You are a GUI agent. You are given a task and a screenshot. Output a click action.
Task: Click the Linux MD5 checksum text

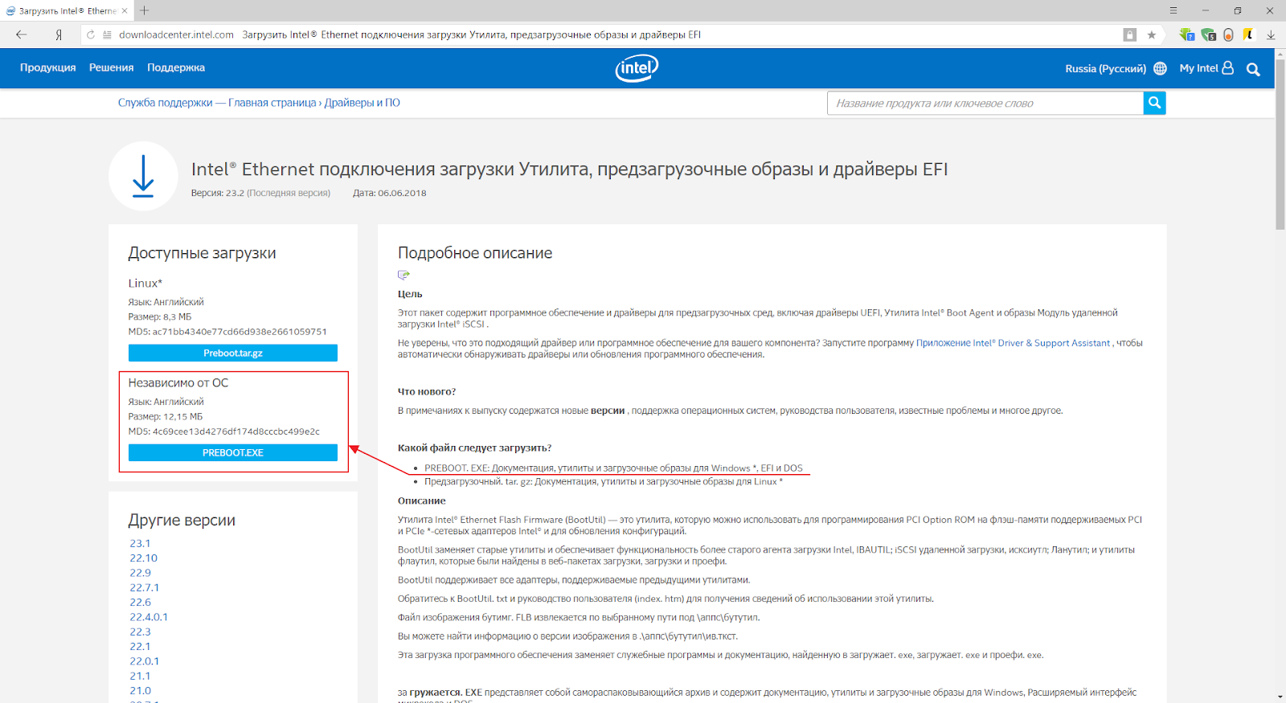227,331
